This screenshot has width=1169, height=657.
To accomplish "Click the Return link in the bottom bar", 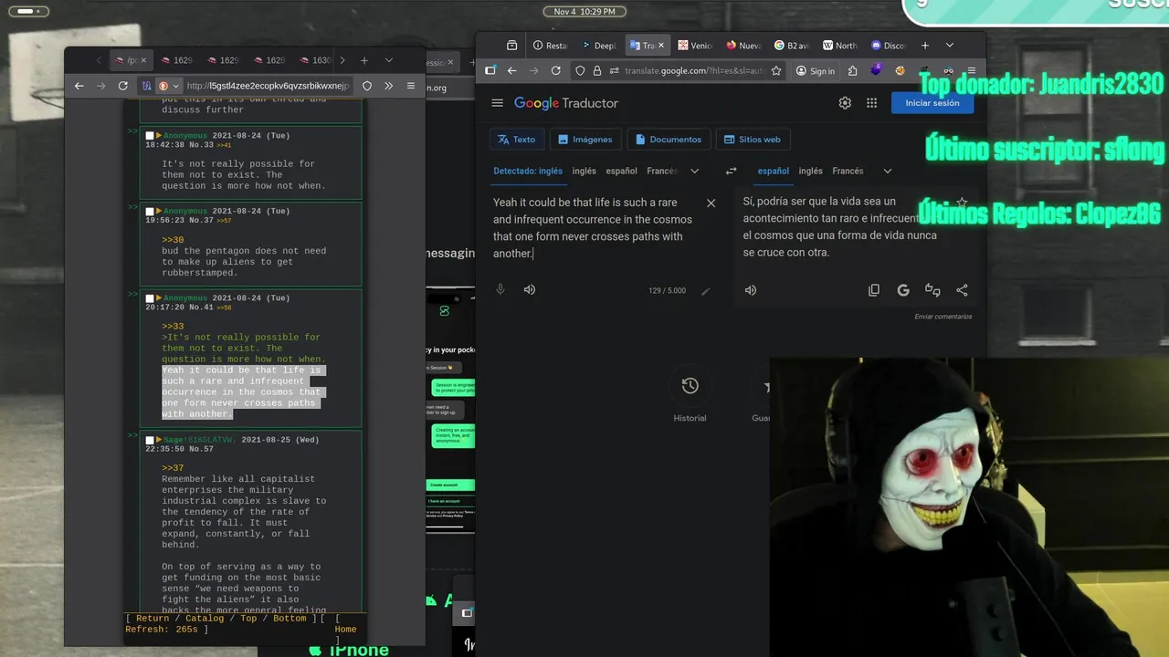I will pyautogui.click(x=153, y=619).
